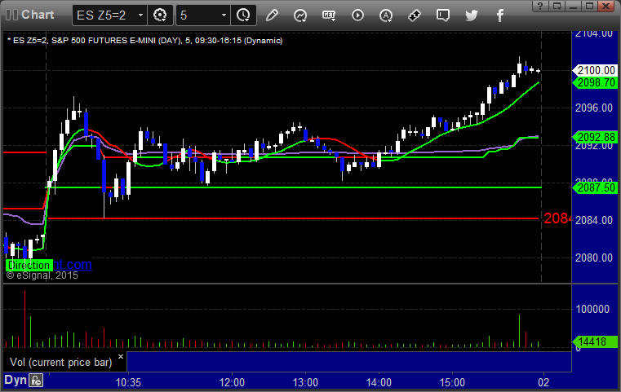
Task: Click the 2084.00 price axis label
Action: (594, 220)
